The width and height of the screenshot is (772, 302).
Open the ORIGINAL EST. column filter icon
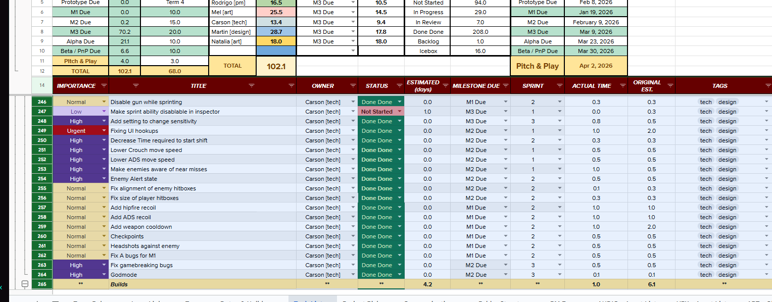669,86
